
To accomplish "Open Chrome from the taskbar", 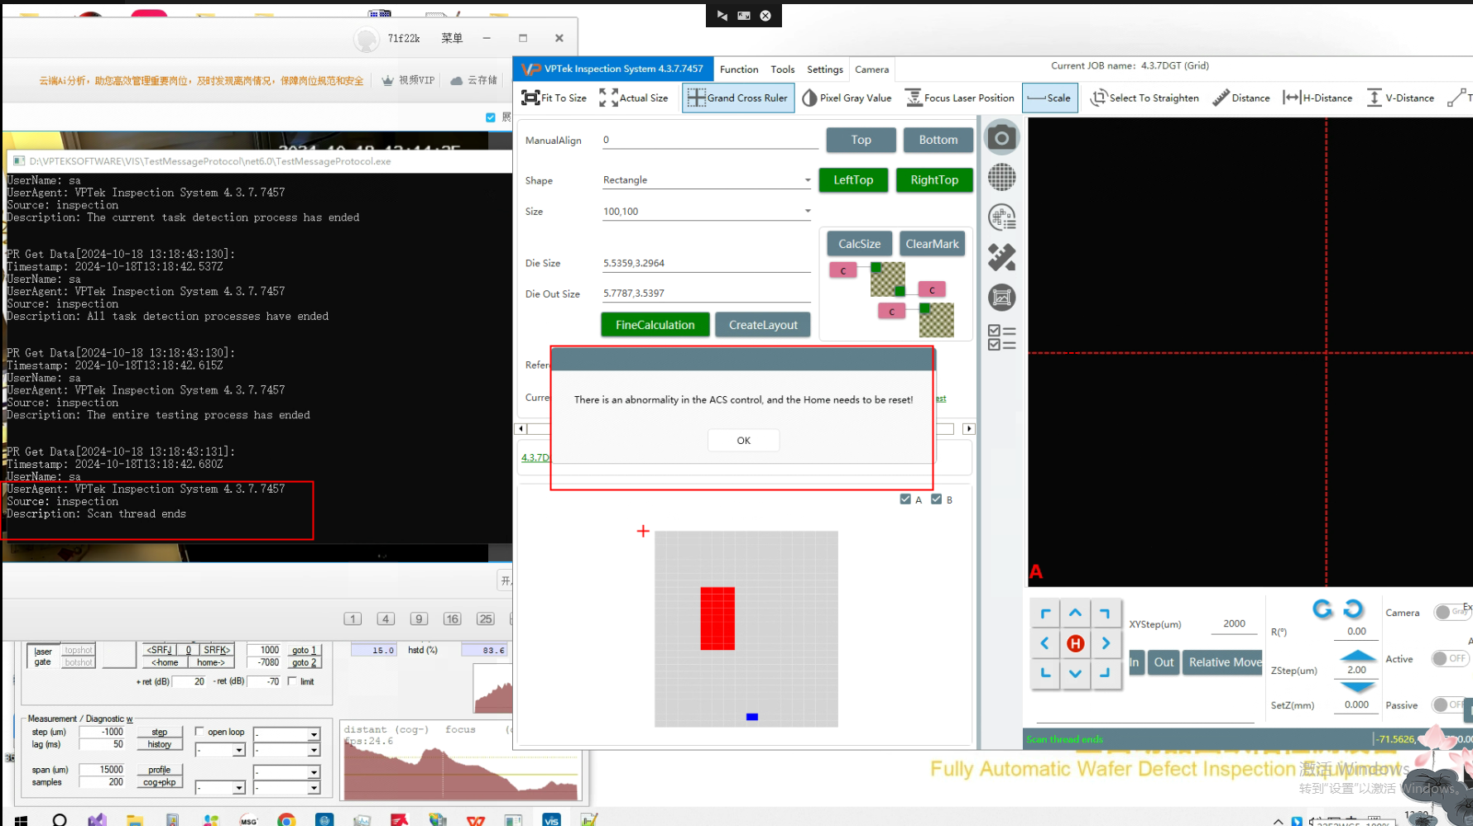I will (x=286, y=819).
